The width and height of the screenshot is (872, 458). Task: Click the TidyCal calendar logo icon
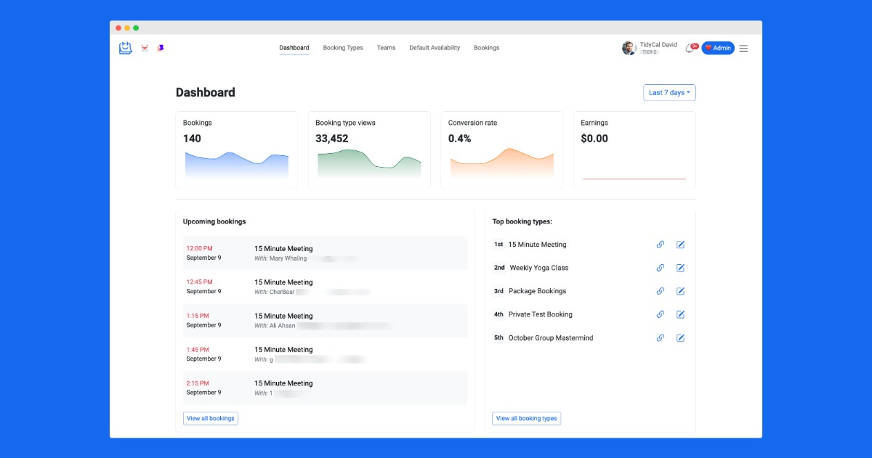click(x=126, y=48)
